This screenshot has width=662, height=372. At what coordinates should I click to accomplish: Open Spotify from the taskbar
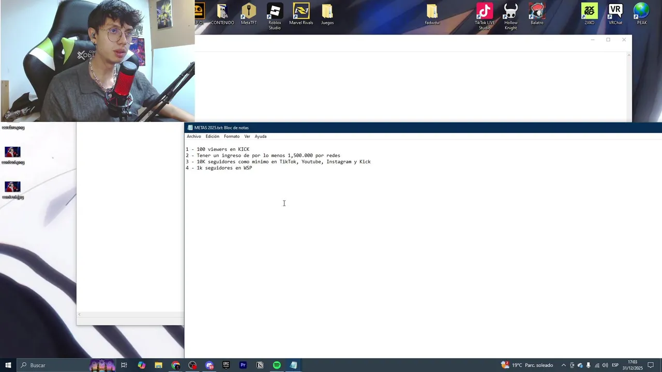[277, 365]
